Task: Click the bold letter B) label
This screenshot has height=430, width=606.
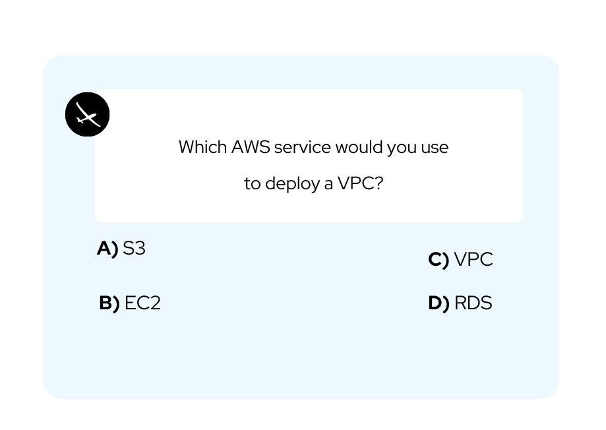Action: [x=109, y=303]
